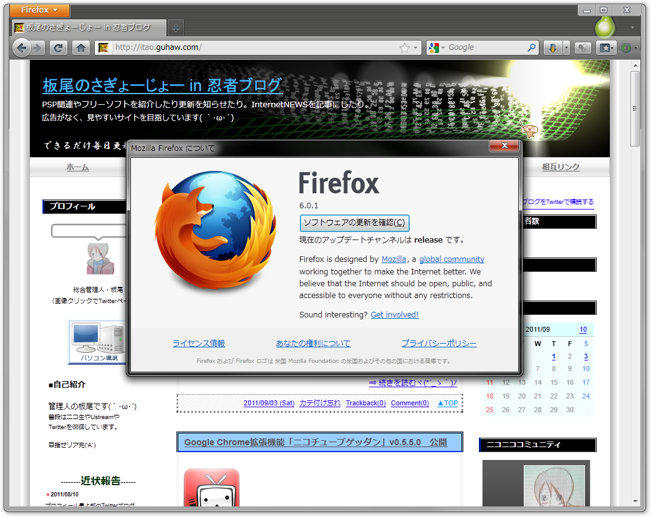
Task: Open the list all tabs dropdown
Action: 632,28
